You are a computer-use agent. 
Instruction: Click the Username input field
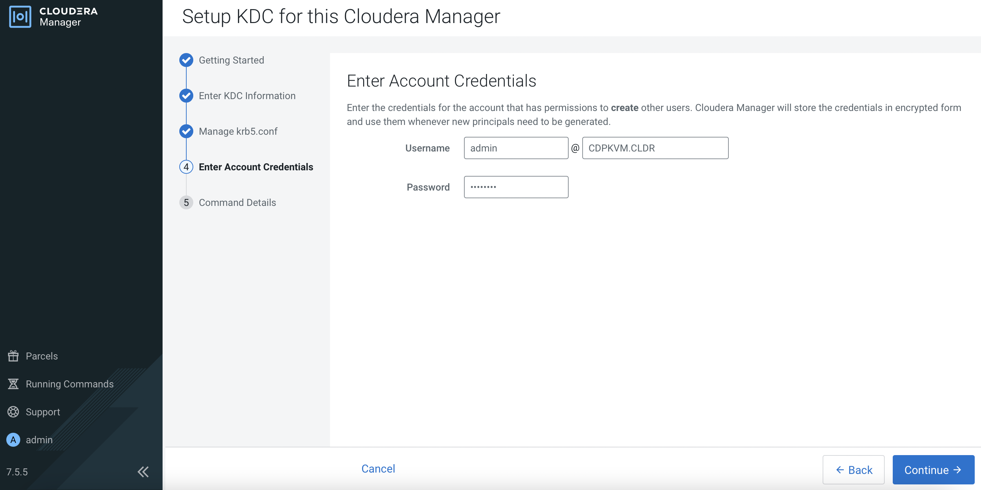(516, 148)
